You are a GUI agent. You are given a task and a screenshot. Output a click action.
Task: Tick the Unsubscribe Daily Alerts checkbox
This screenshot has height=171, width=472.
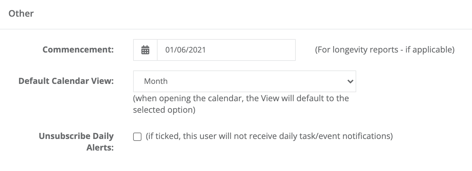point(137,137)
